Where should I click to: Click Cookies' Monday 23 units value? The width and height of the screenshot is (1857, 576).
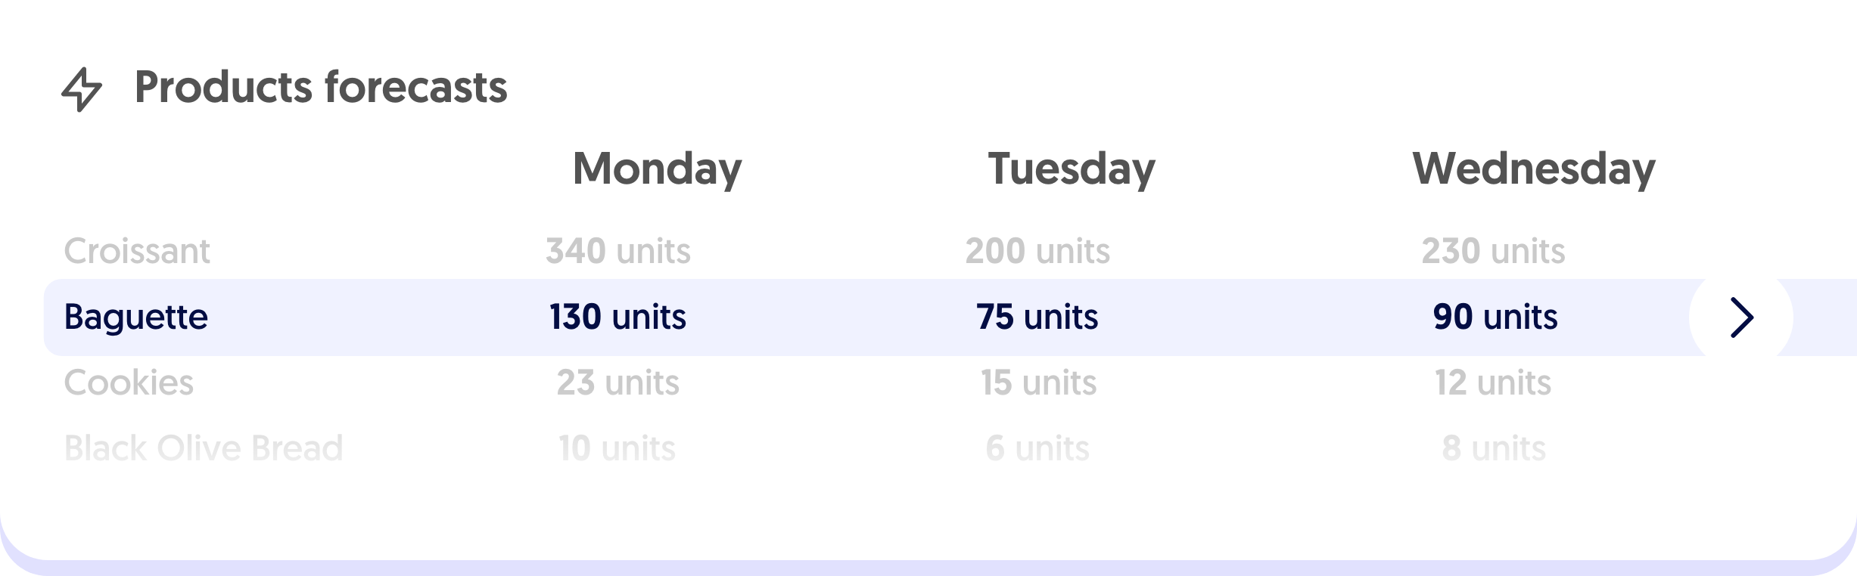618,382
